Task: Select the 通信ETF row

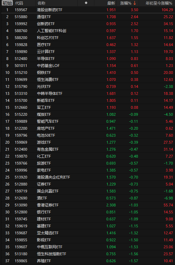Action: pyautogui.click(x=87, y=17)
